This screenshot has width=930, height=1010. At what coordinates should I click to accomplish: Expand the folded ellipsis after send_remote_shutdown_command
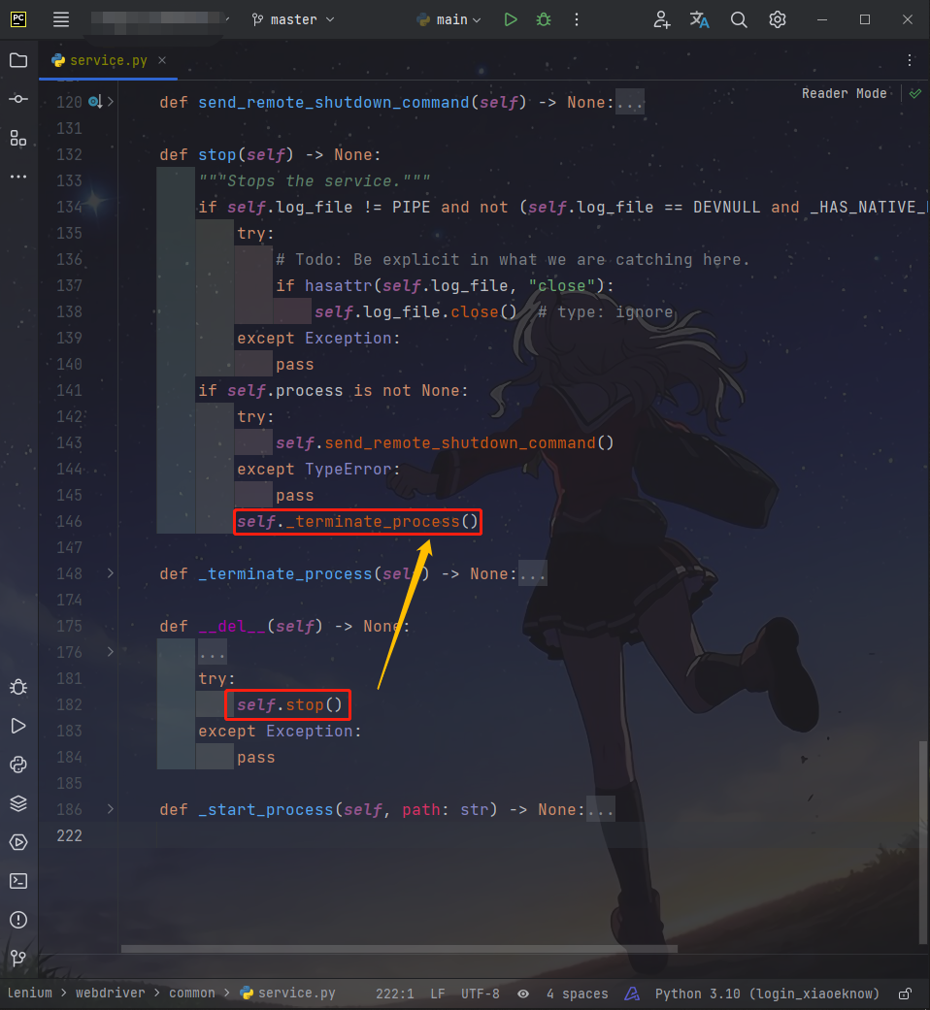click(x=630, y=103)
